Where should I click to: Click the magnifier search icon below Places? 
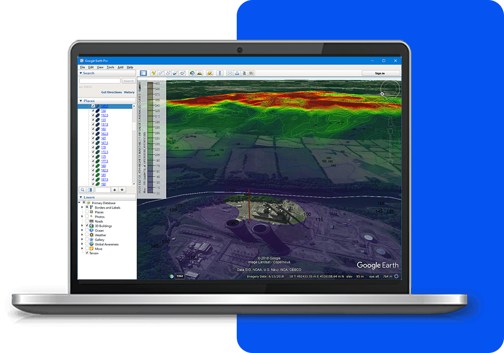[x=83, y=190]
